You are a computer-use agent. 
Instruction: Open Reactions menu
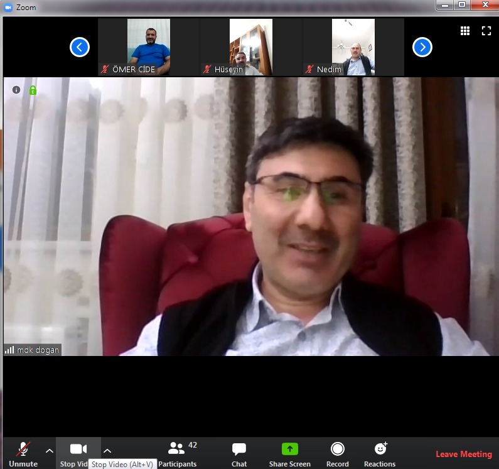click(x=380, y=453)
